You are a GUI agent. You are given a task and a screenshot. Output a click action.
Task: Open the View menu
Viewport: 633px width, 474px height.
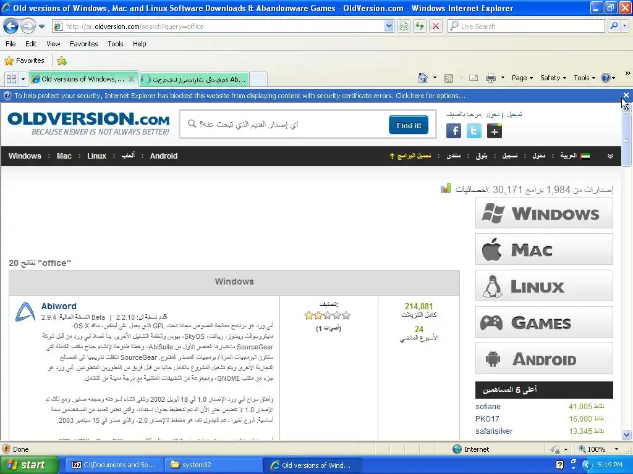[53, 44]
